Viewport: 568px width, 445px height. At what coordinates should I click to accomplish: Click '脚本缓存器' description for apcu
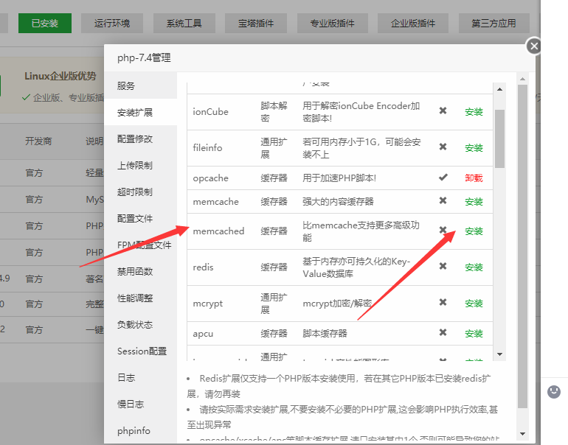pos(325,333)
